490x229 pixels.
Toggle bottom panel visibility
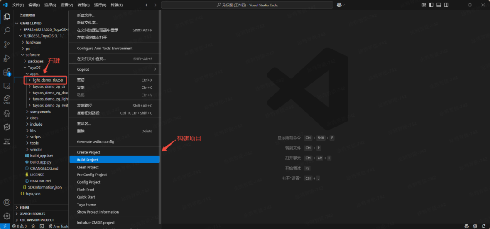pos(439,5)
